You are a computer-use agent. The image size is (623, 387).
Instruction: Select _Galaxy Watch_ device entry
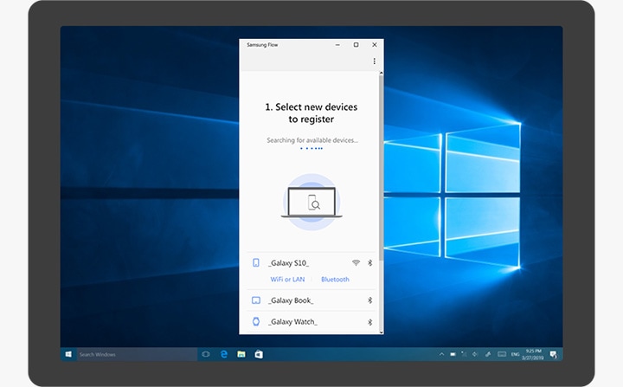[292, 322]
